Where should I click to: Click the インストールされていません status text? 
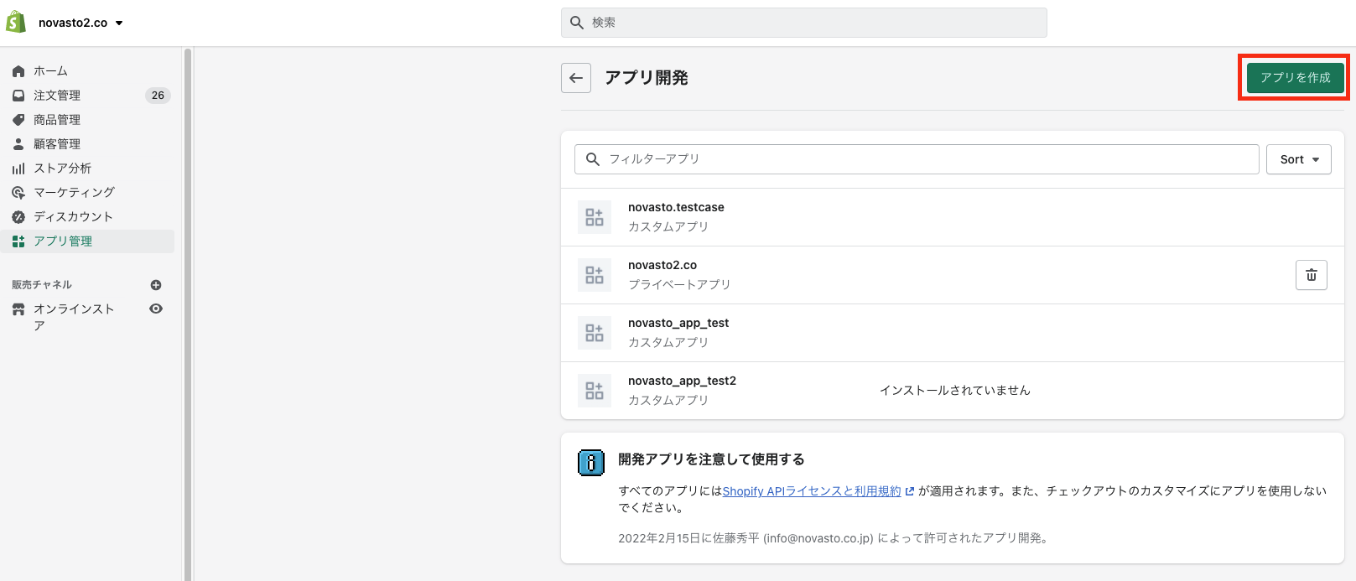click(x=954, y=391)
